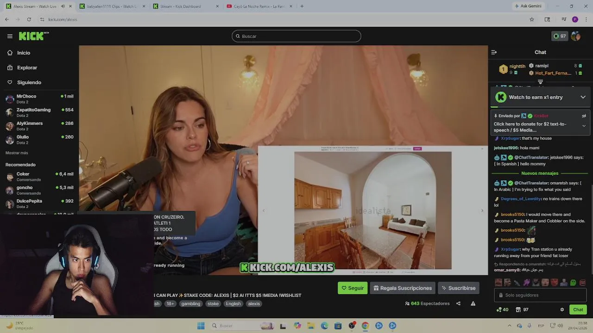The image size is (593, 333).
Task: Open File Explorer from taskbar
Action: (311, 326)
